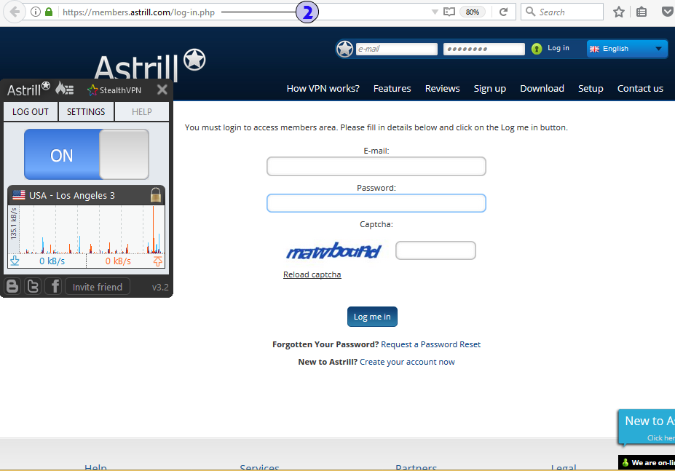675x471 pixels.
Task: Open Request a Password Reset link
Action: 430,344
